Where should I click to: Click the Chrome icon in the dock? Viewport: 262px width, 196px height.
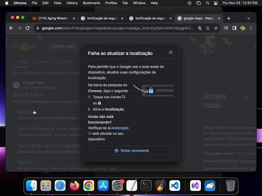point(89,186)
